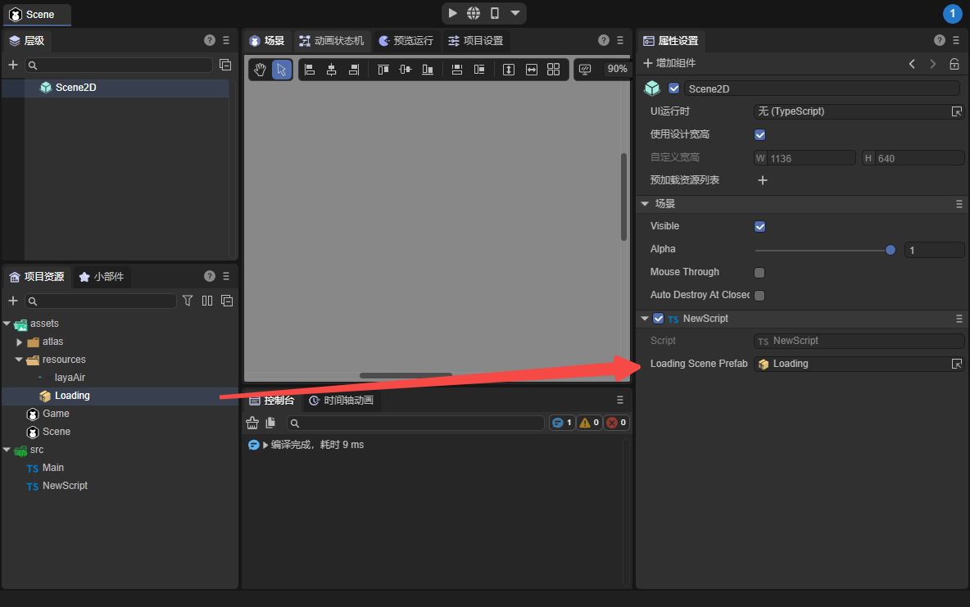Click the 增加组件 button
Image resolution: width=970 pixels, height=607 pixels.
click(x=669, y=63)
